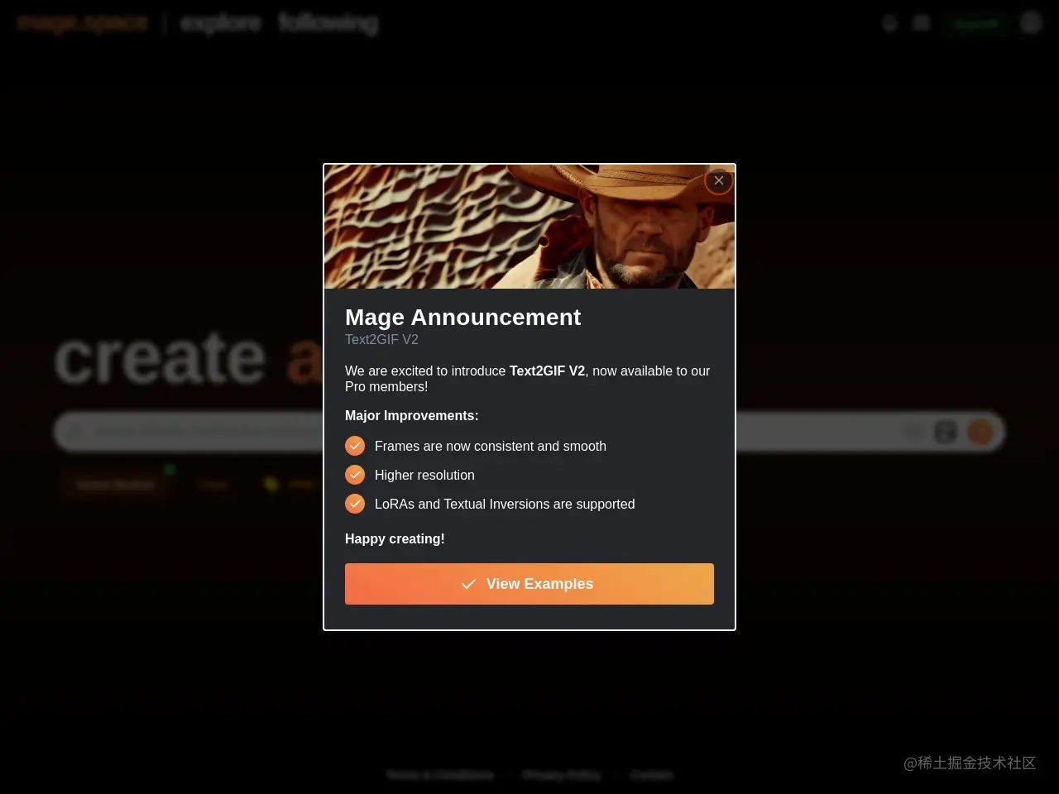This screenshot has width=1059, height=794.
Task: Open the blurred explore nav link
Action: pyautogui.click(x=220, y=23)
